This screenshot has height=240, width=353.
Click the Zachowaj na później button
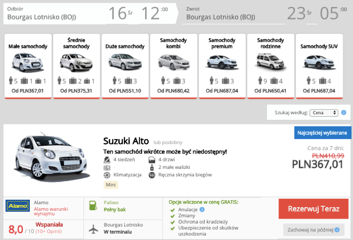[x=314, y=230]
